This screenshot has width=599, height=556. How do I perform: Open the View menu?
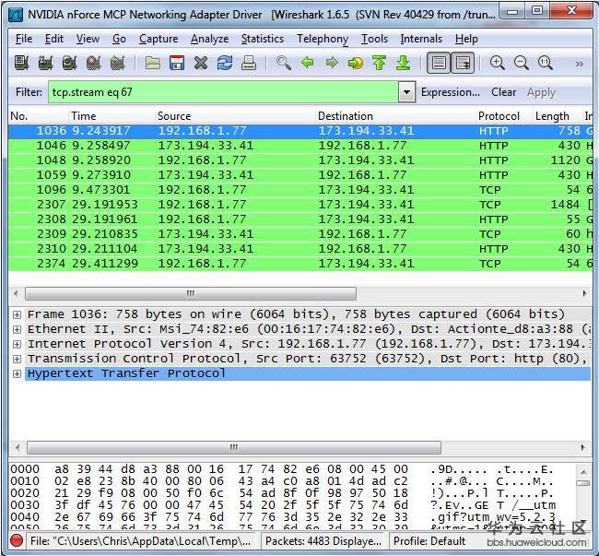[x=88, y=39]
